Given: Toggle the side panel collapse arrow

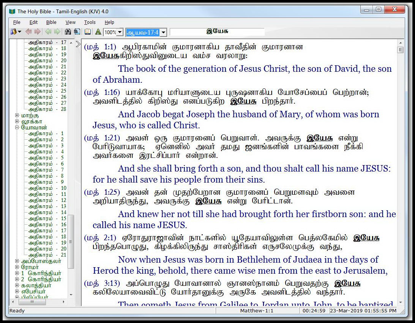Looking at the screenshot, I should (x=78, y=44).
